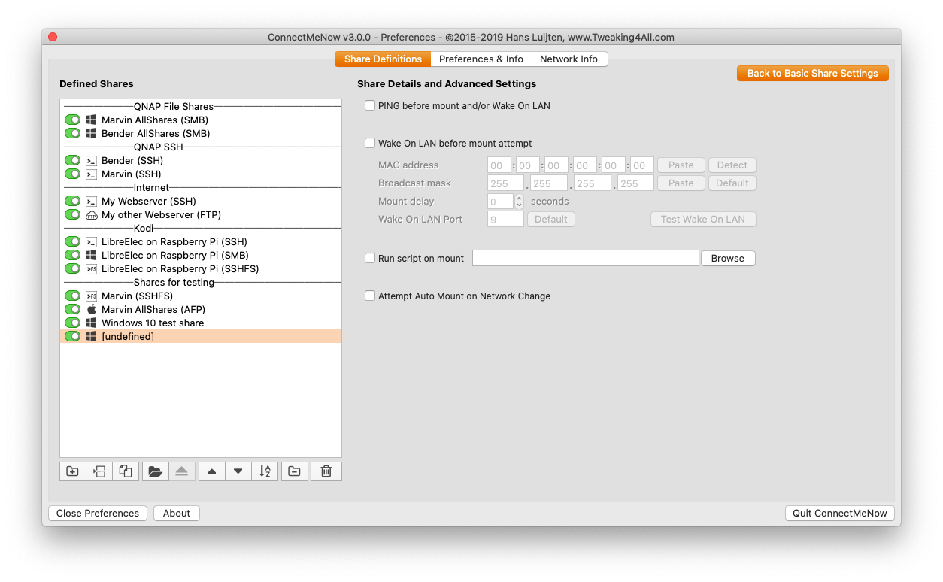
Task: Click the SSHFS icon beside LibreElec on Raspberry Pi (SSHFS)
Action: click(91, 268)
